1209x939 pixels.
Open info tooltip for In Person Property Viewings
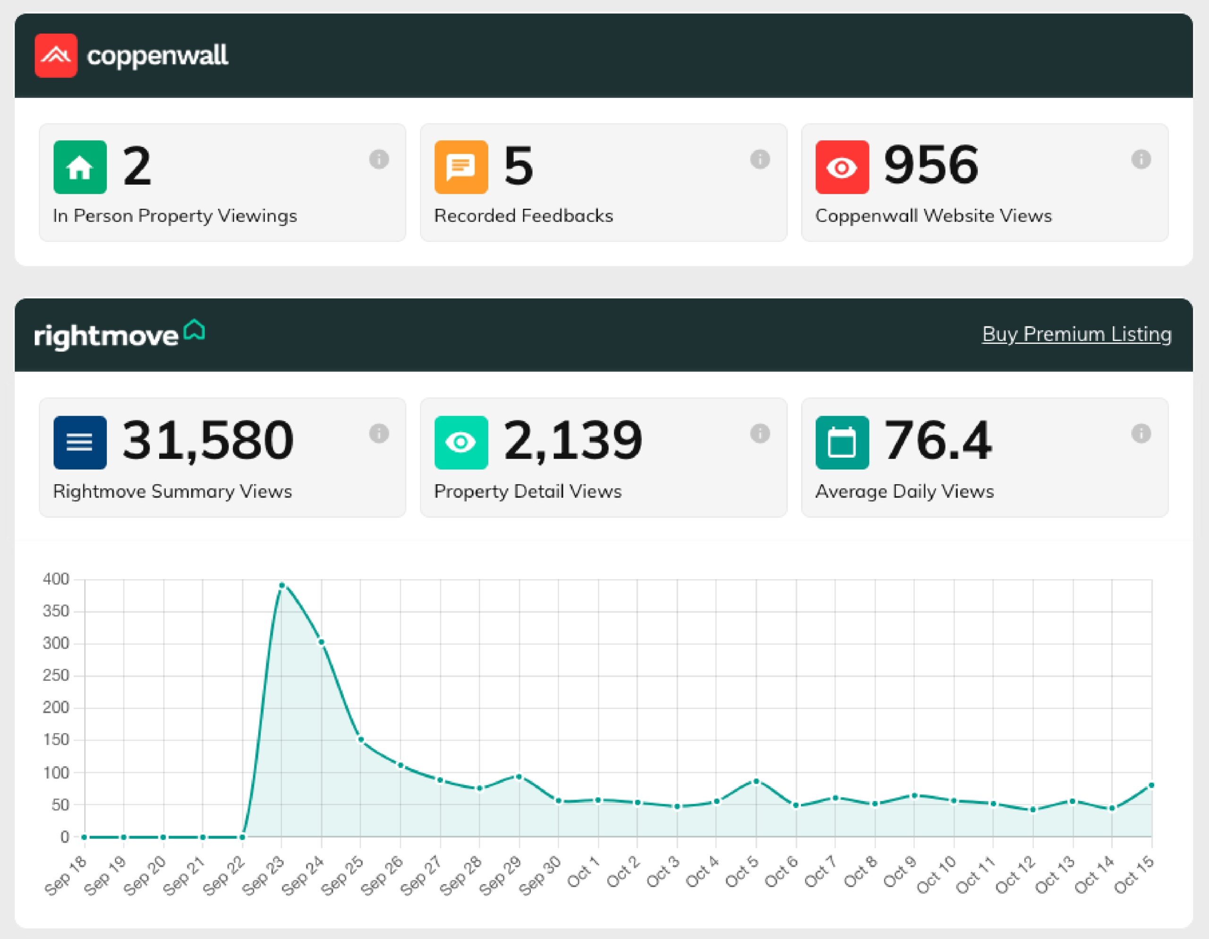coord(379,160)
